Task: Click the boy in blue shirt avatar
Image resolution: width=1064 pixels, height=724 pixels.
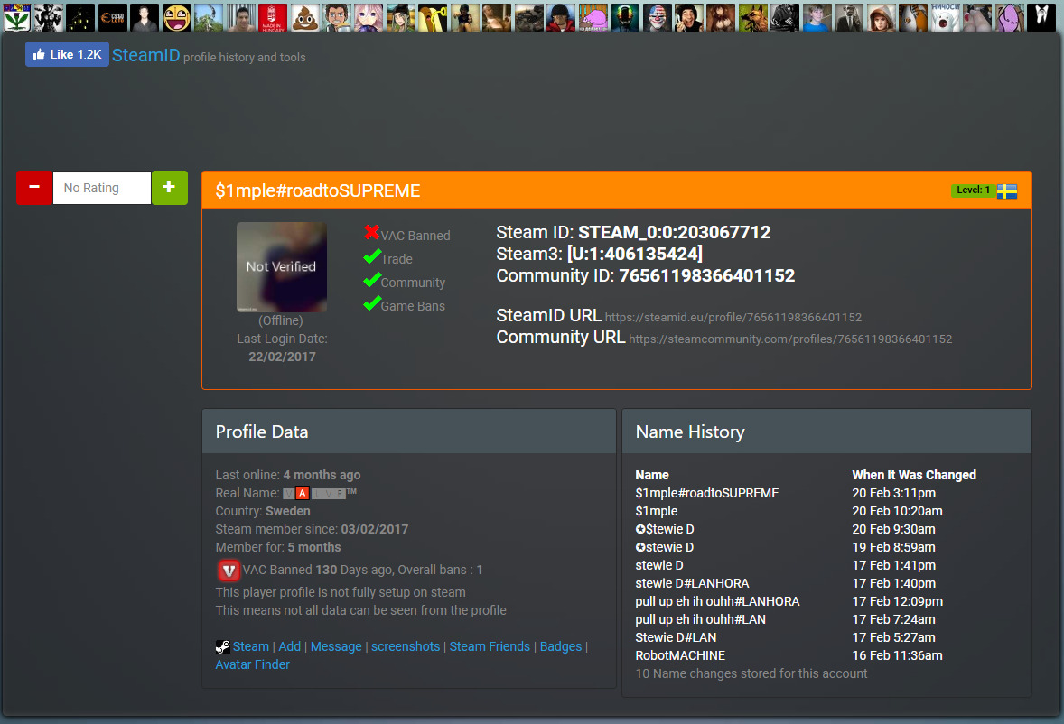Action: pyautogui.click(x=817, y=18)
